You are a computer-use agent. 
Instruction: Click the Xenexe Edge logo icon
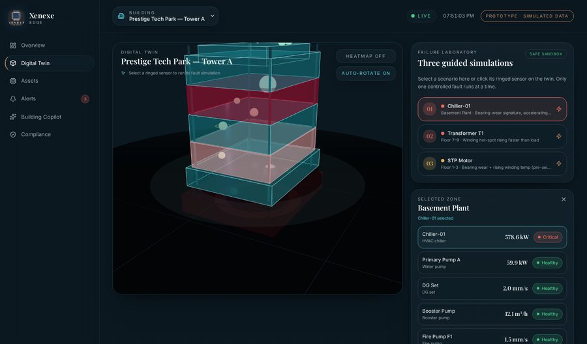tap(16, 17)
